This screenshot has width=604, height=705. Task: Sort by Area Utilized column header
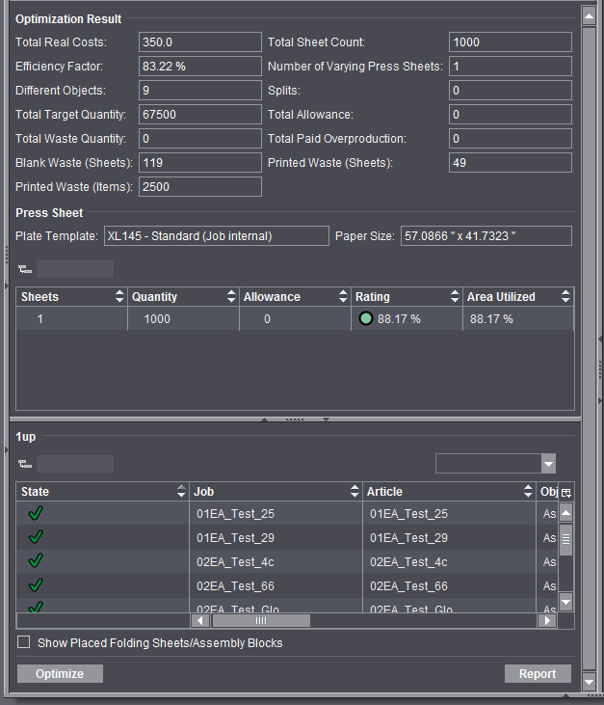pyautogui.click(x=501, y=297)
